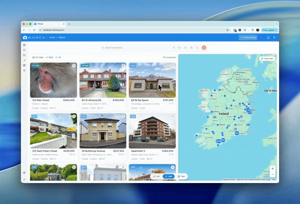Click the Finish update button in Chrome
Image resolution: width=300 pixels, height=204 pixels.
point(269,30)
